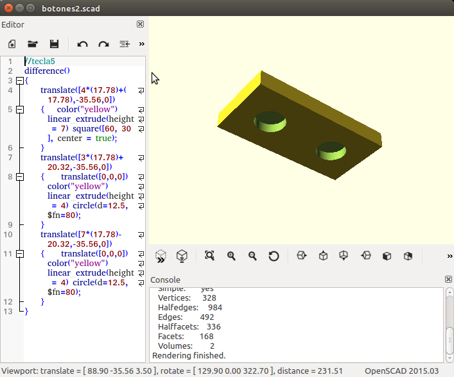Click the OpenSCAD 2015.03 version label

click(x=401, y=371)
